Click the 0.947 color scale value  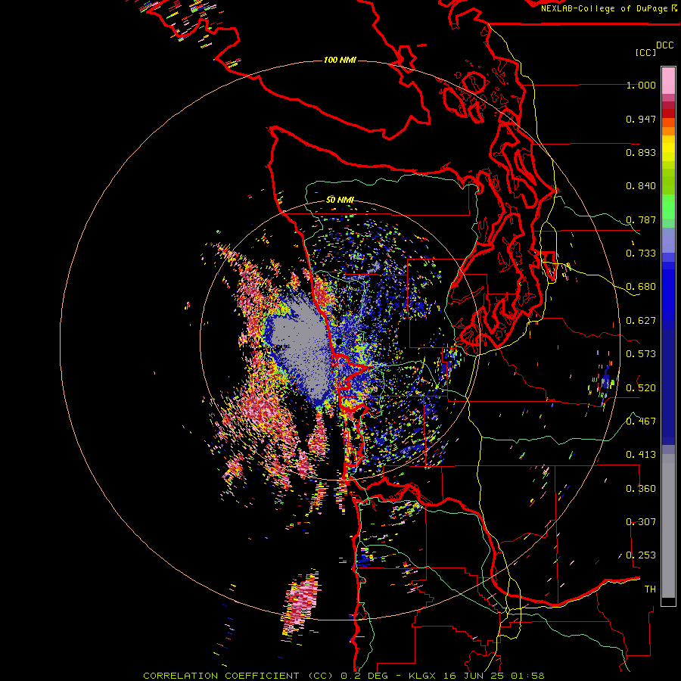641,119
